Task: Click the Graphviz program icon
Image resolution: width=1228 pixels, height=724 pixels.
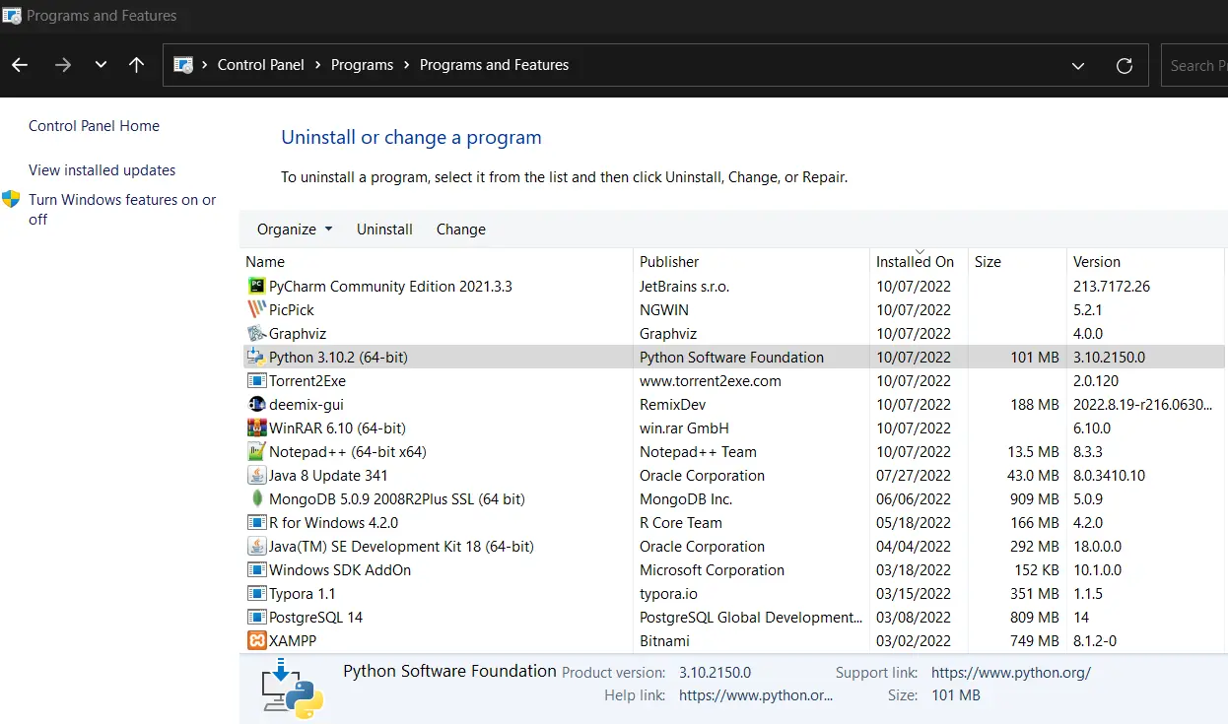Action: tap(256, 334)
